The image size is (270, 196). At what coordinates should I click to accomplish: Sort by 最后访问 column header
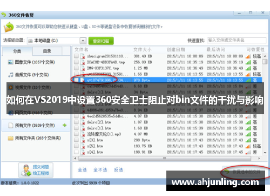tap(215, 50)
